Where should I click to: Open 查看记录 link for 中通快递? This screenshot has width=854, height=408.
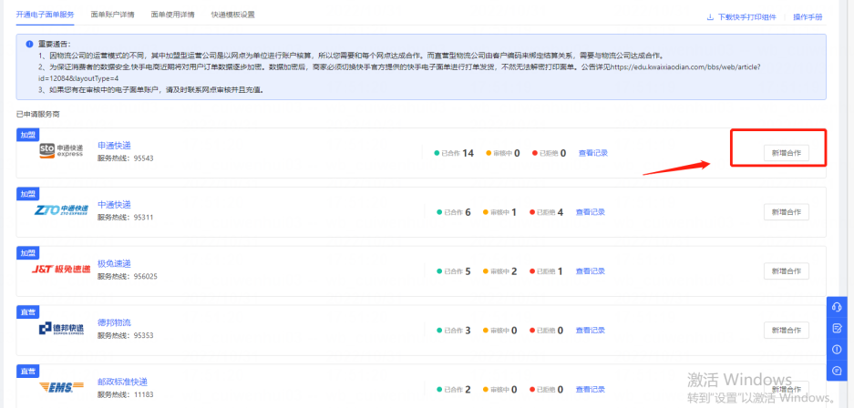point(592,212)
